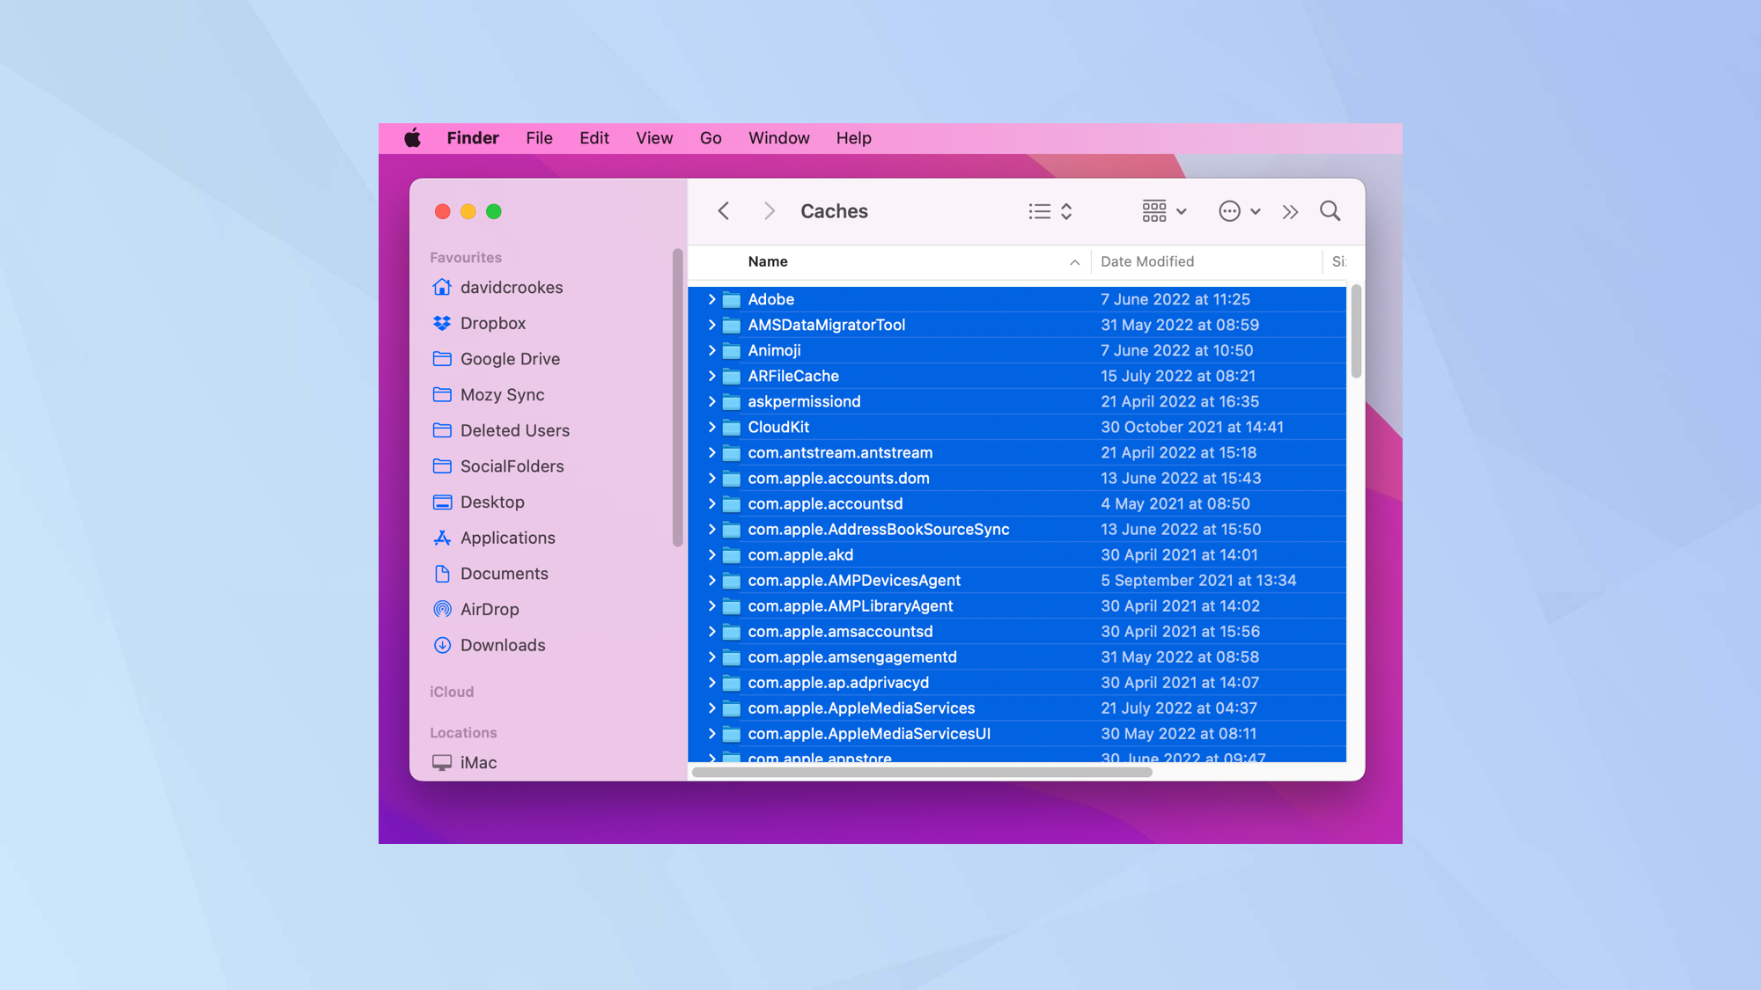Select Dropbox from Favourites sidebar
This screenshot has height=990, width=1761.
pyautogui.click(x=492, y=323)
